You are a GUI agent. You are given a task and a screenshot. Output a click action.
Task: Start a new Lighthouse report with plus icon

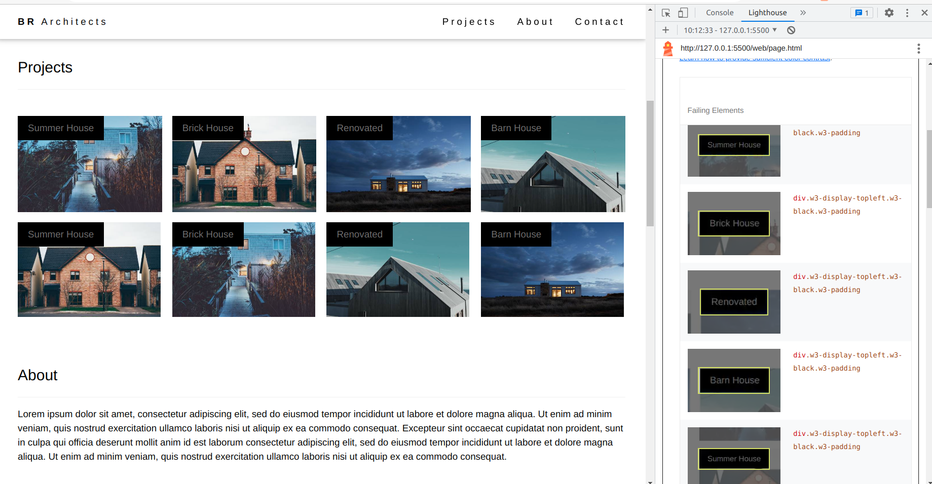pyautogui.click(x=665, y=30)
